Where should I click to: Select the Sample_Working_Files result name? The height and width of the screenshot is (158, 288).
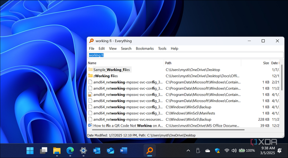click(x=111, y=70)
